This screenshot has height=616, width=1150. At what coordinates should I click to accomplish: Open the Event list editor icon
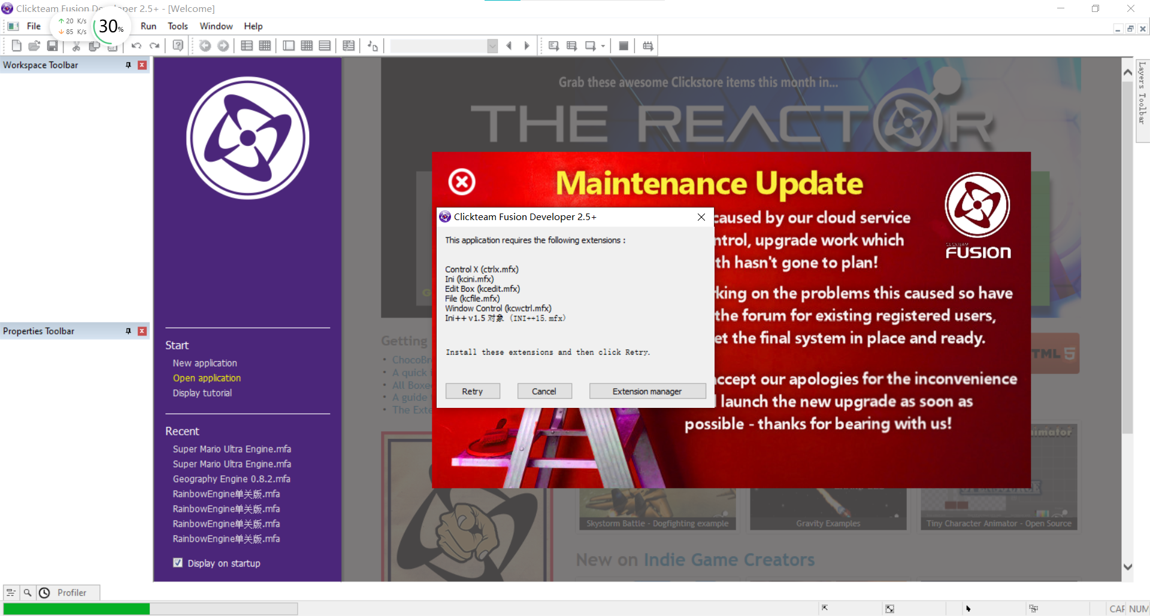[x=325, y=46]
